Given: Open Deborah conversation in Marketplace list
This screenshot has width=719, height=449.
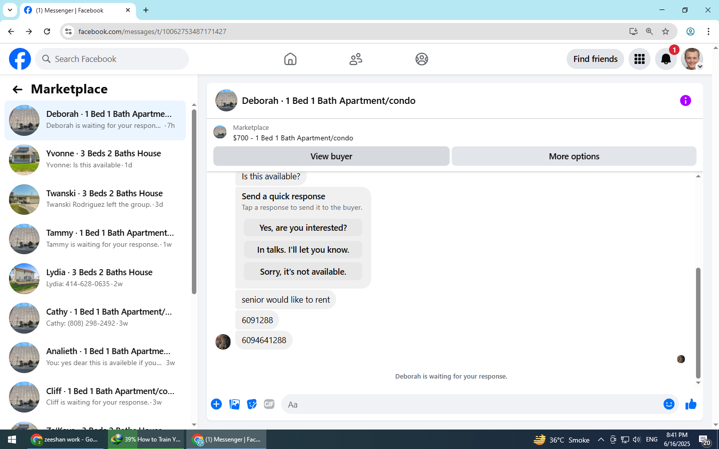Looking at the screenshot, I should click(95, 120).
